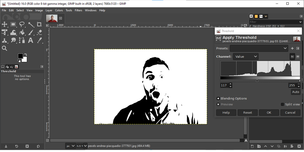Select the Move tool
This screenshot has width=304, height=152.
[x=5, y=24]
